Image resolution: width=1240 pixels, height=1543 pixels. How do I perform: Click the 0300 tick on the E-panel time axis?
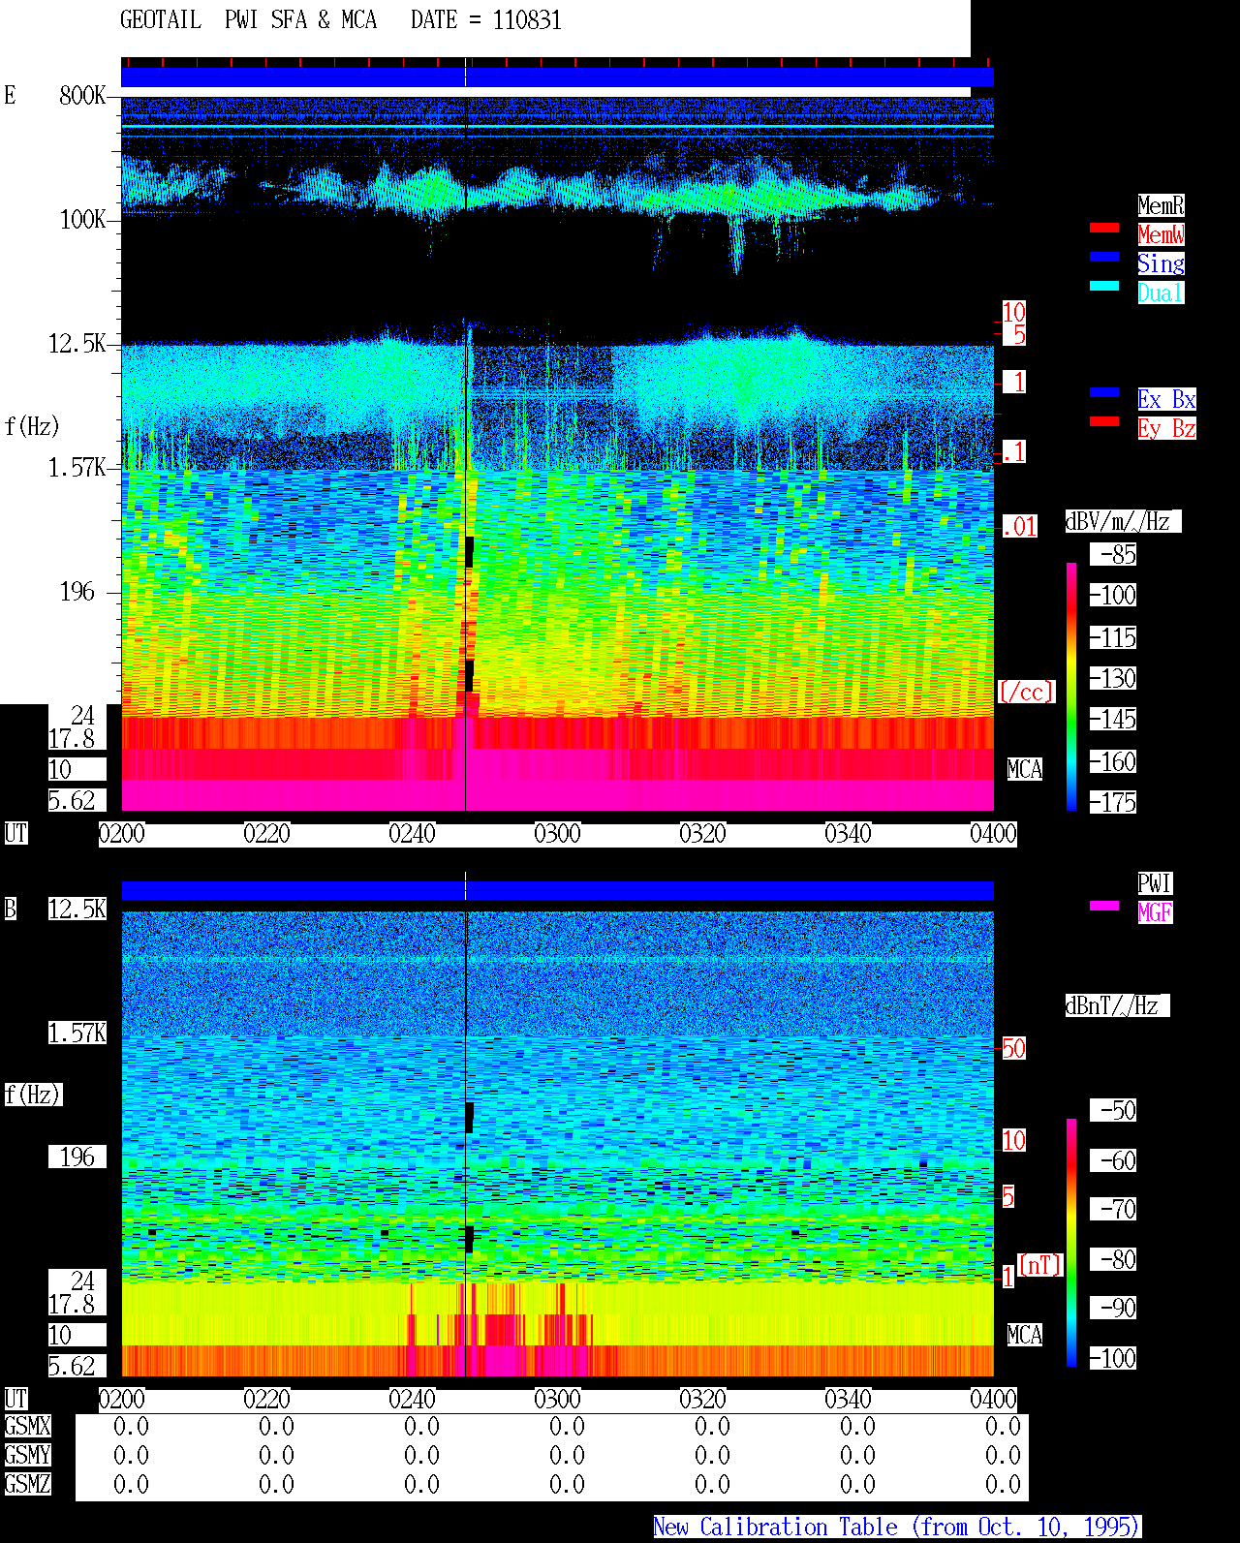[557, 834]
